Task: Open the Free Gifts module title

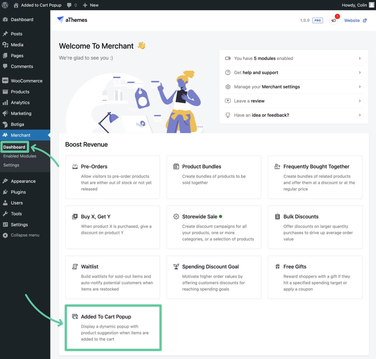Action: coord(295,267)
